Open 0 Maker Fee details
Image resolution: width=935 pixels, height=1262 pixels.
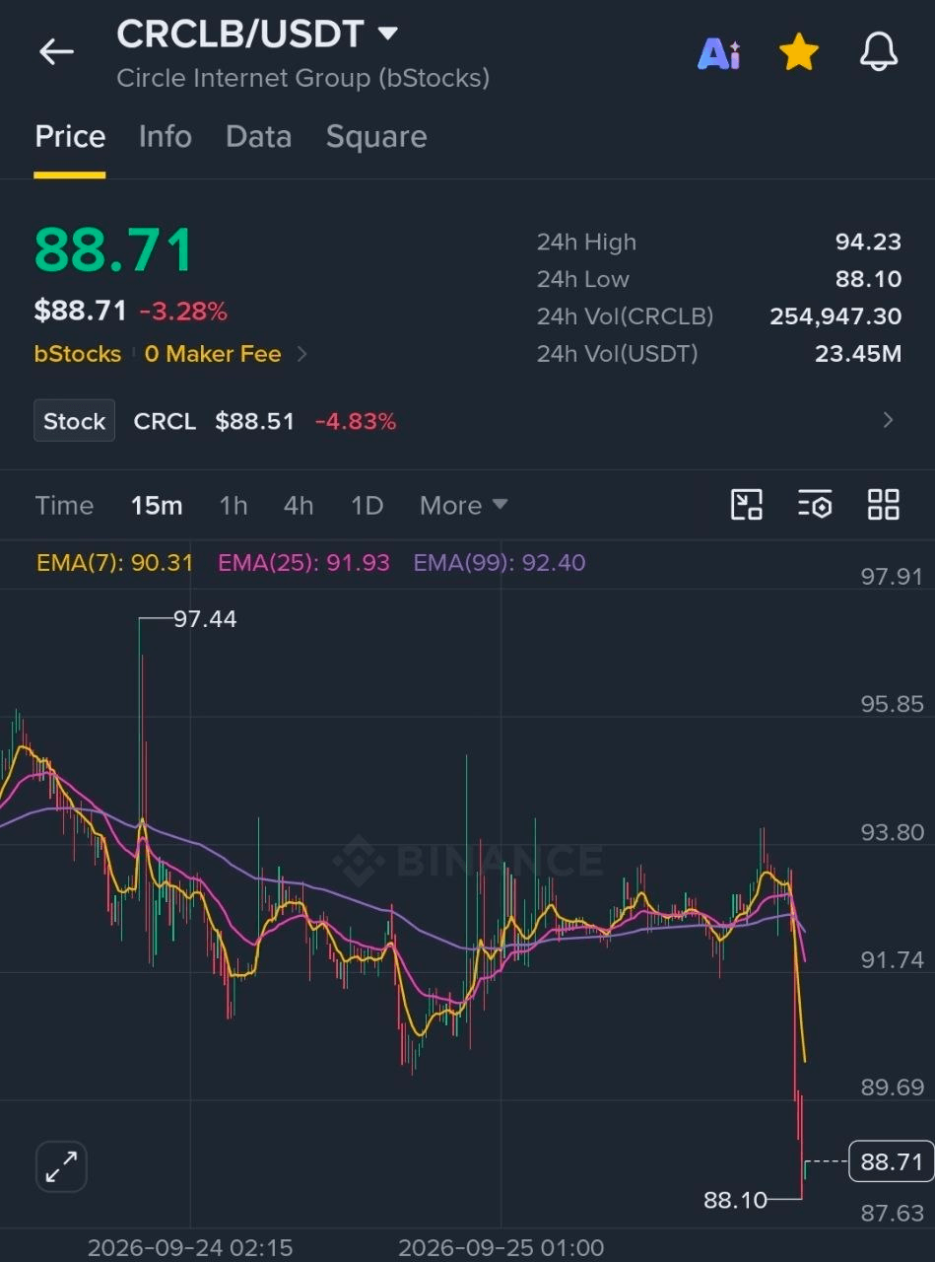213,354
